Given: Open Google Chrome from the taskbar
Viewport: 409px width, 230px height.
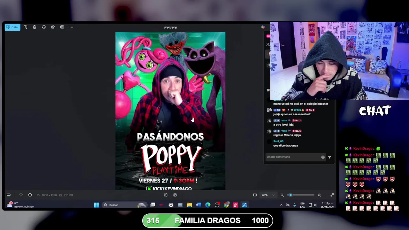Looking at the screenshot, I should 226,205.
